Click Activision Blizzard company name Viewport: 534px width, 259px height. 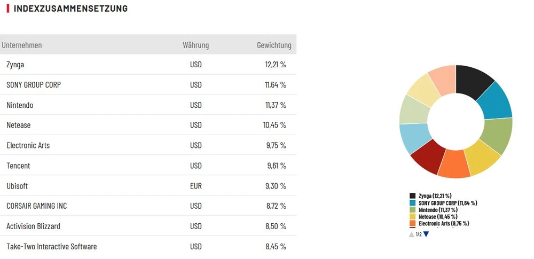point(33,226)
